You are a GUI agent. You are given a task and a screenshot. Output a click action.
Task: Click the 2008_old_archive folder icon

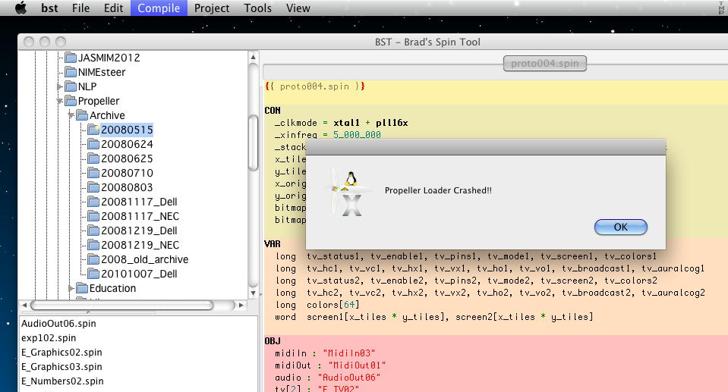point(94,259)
